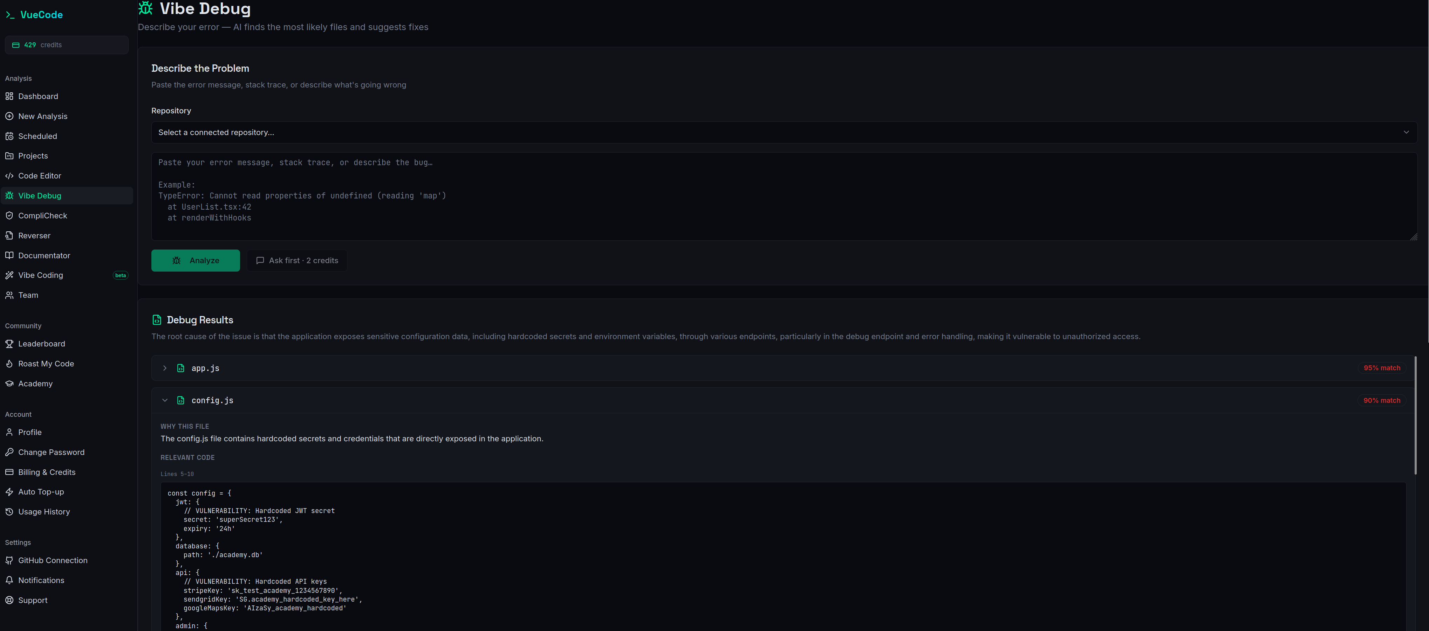Click the 90% match badge on config.js
The height and width of the screenshot is (631, 1429).
pos(1382,400)
